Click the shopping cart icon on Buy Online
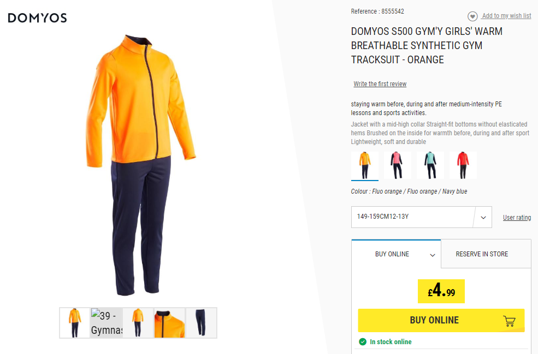Image resolution: width=538 pixels, height=354 pixels. pyautogui.click(x=509, y=321)
